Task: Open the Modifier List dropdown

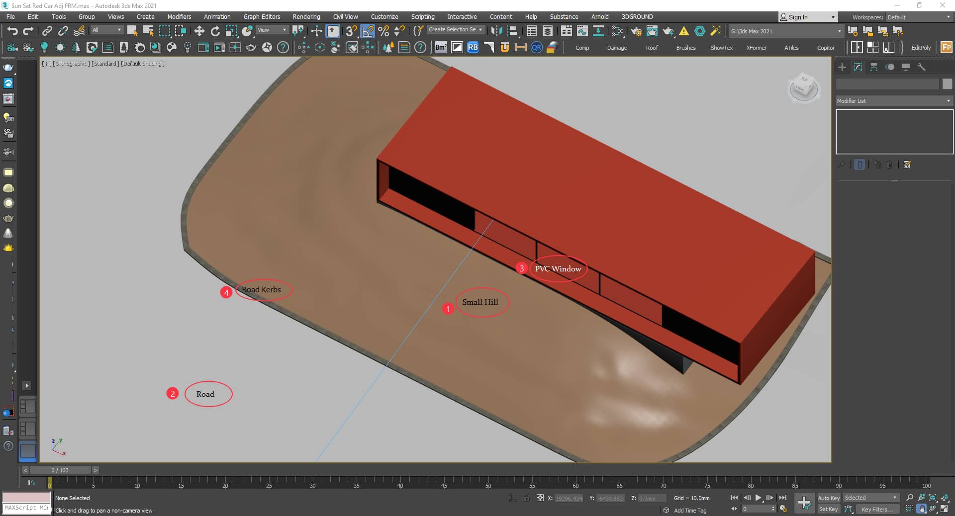Action: (x=893, y=101)
